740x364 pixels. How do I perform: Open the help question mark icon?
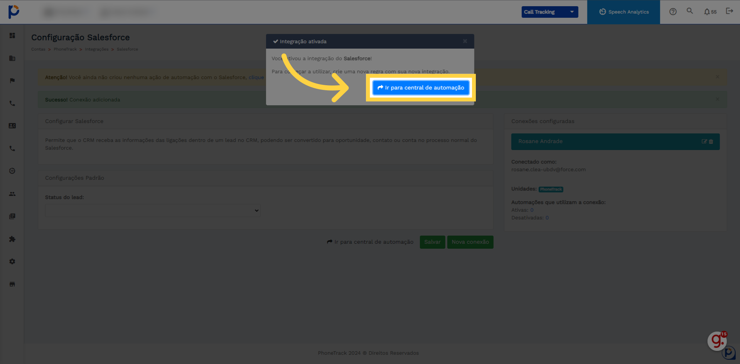click(x=673, y=12)
